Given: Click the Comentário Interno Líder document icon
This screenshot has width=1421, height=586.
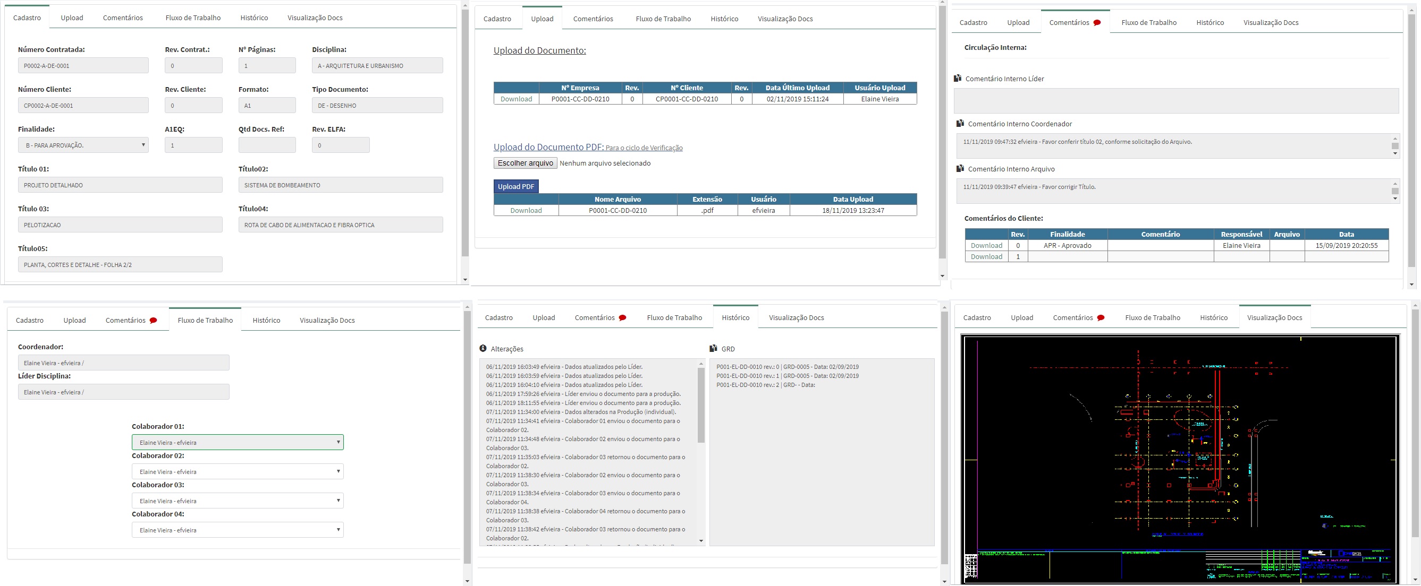Looking at the screenshot, I should click(958, 79).
